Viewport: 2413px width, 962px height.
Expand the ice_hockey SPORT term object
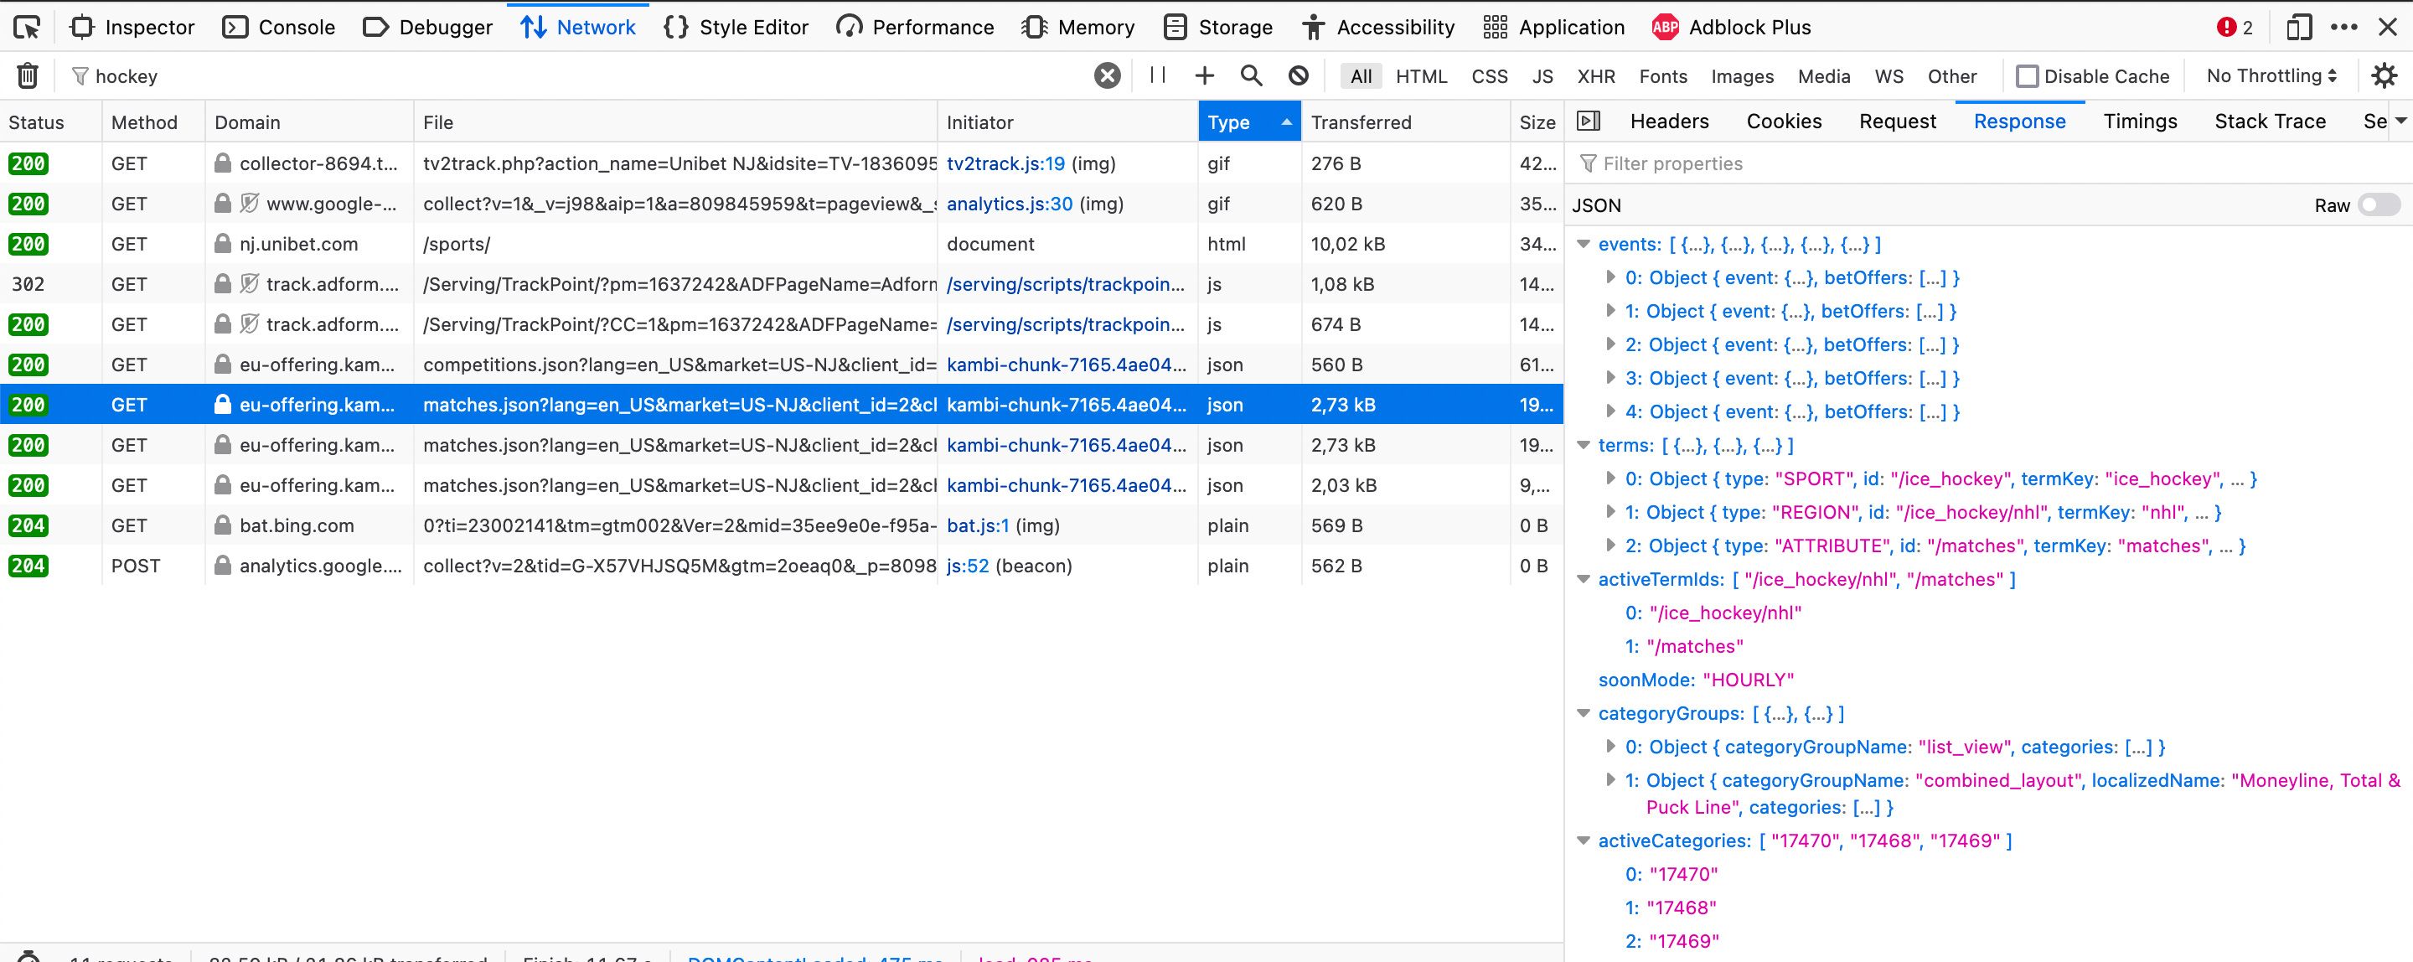1610,478
